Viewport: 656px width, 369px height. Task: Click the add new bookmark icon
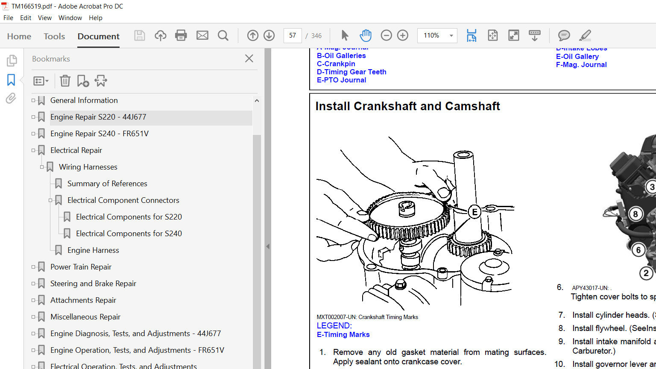tap(83, 81)
